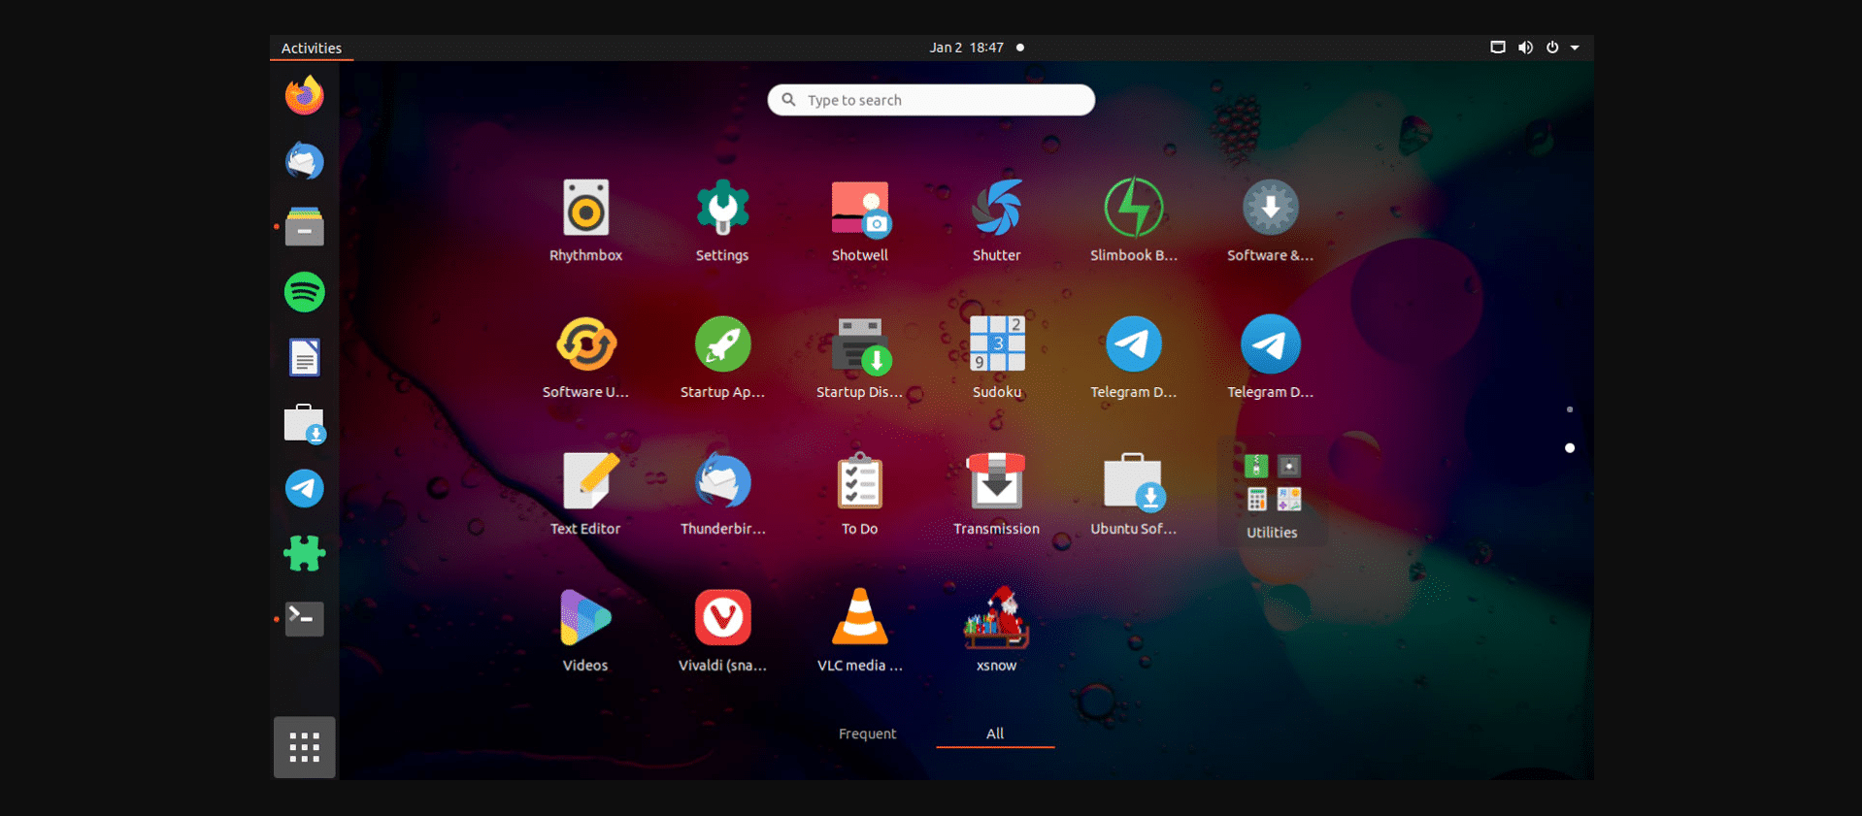Launch Software Updater
This screenshot has height=816, width=1862.
[x=585, y=356]
